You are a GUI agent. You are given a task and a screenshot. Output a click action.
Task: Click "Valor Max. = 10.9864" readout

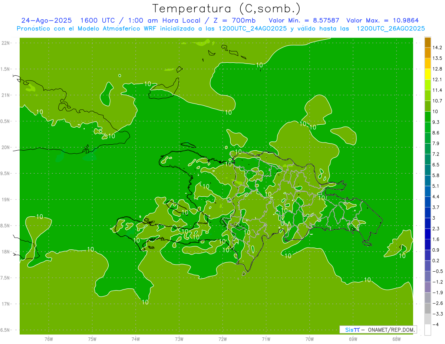(x=382, y=20)
